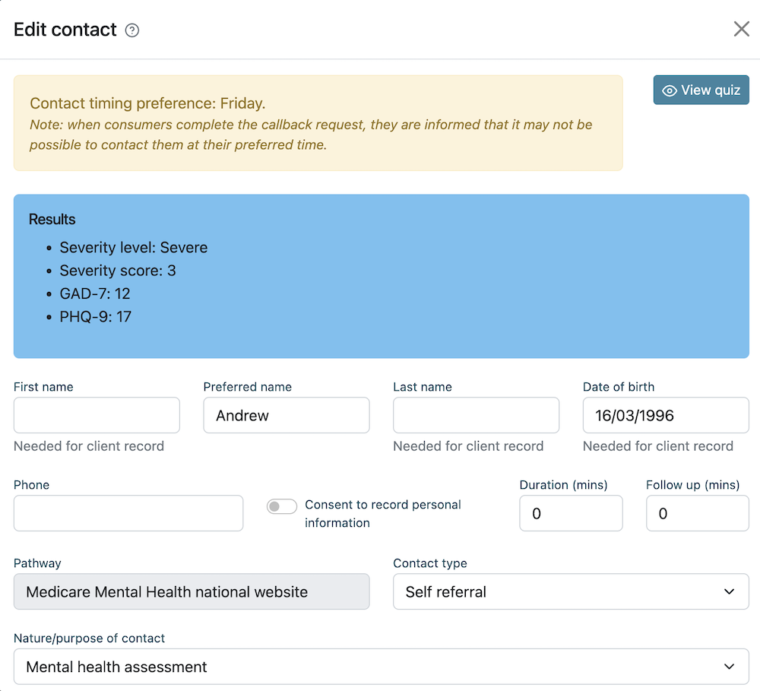Viewport: 760px width, 691px height.
Task: Click the X icon to close Edit contact
Action: tap(742, 29)
